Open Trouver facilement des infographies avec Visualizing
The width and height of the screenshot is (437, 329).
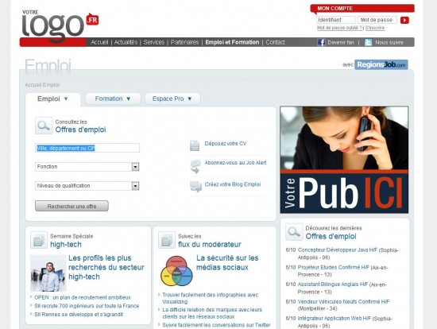210,298
